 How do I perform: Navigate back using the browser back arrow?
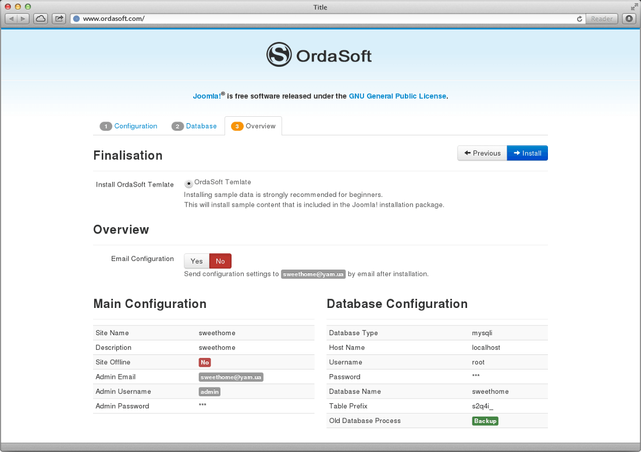point(10,19)
